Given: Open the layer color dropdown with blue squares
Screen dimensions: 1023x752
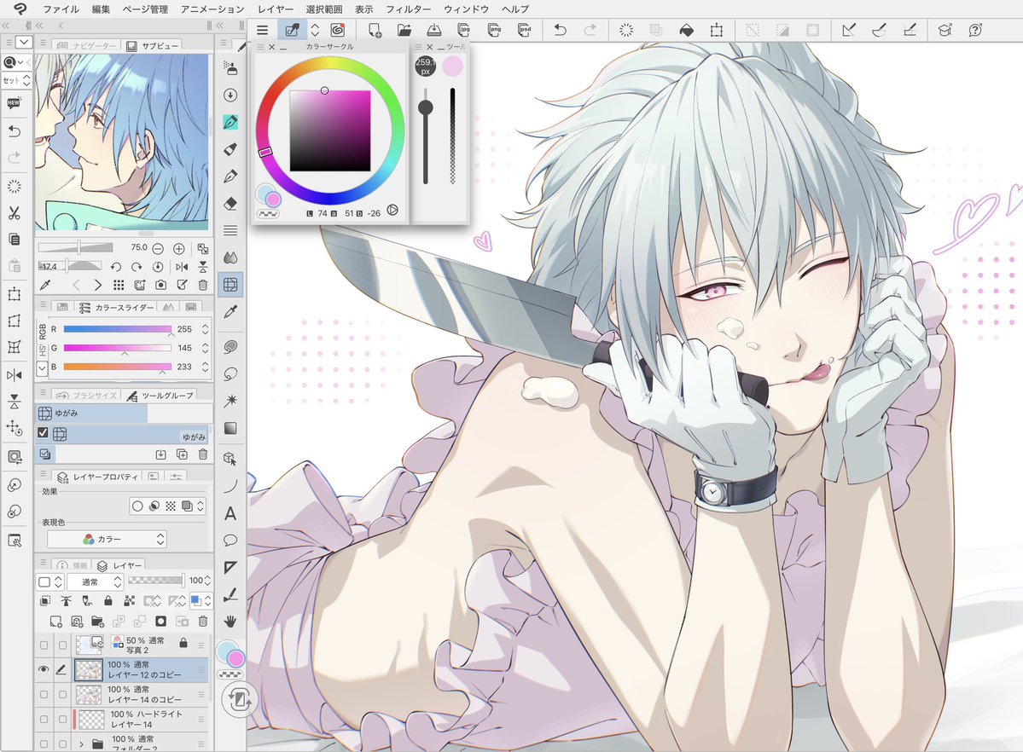Looking at the screenshot, I should [201, 601].
